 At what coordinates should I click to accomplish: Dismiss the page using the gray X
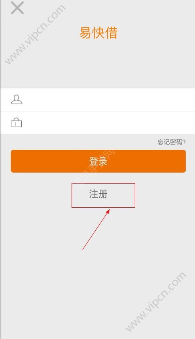(x=17, y=8)
